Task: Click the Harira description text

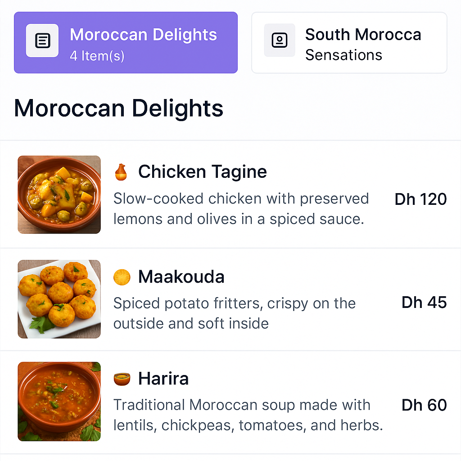Action: coord(248,415)
